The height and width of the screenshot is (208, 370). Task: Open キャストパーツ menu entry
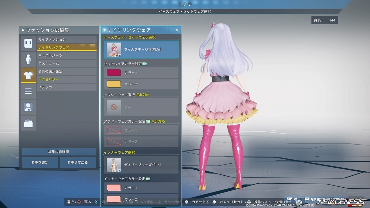[67, 55]
